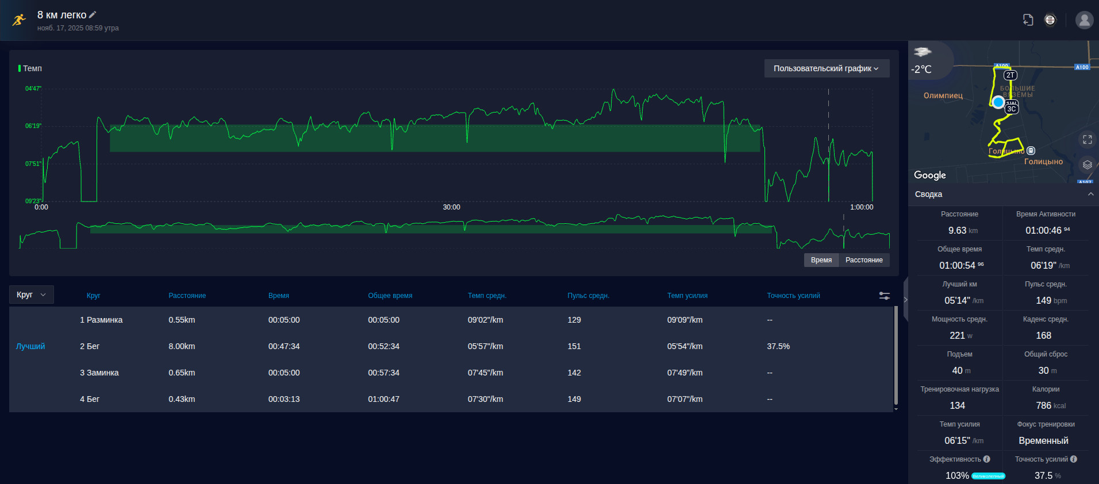
Task: Open the export file icon in the header
Action: click(1028, 20)
